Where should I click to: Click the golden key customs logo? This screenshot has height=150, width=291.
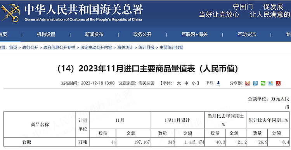tap(10, 13)
